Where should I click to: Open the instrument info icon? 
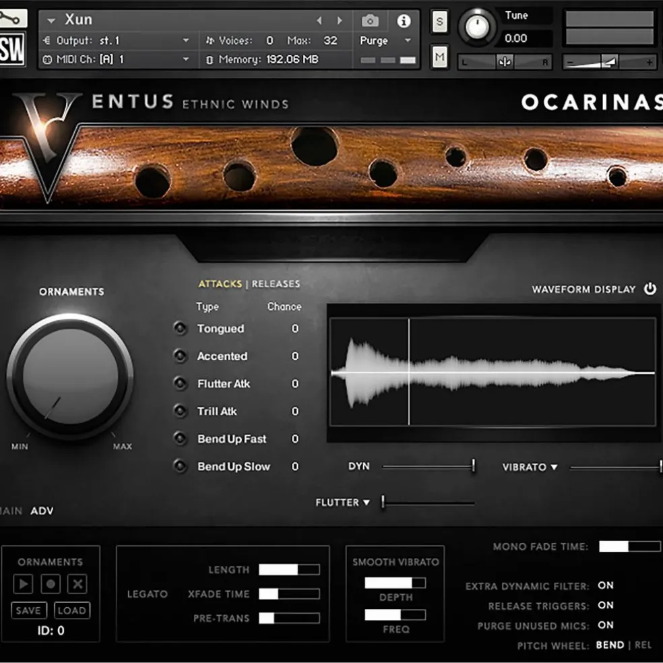404,21
